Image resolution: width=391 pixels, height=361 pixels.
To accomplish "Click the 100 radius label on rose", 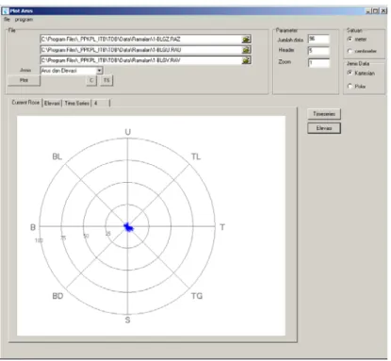I will (39, 240).
